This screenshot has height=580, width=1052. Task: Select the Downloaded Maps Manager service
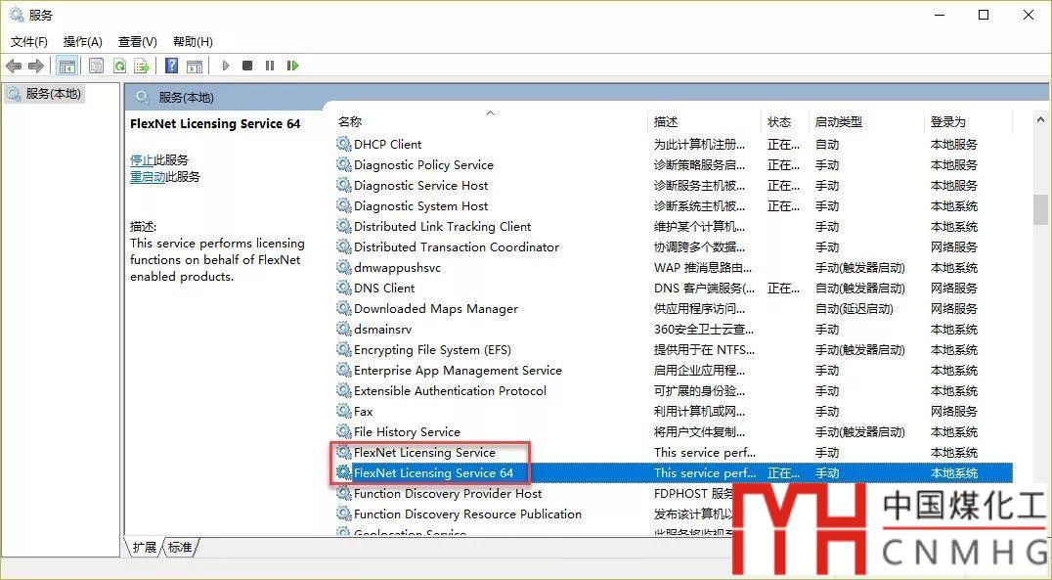(674, 309)
